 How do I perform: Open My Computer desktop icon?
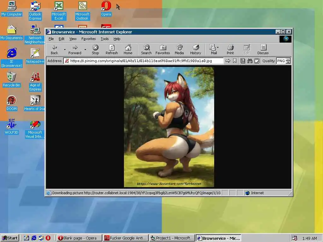click(12, 9)
